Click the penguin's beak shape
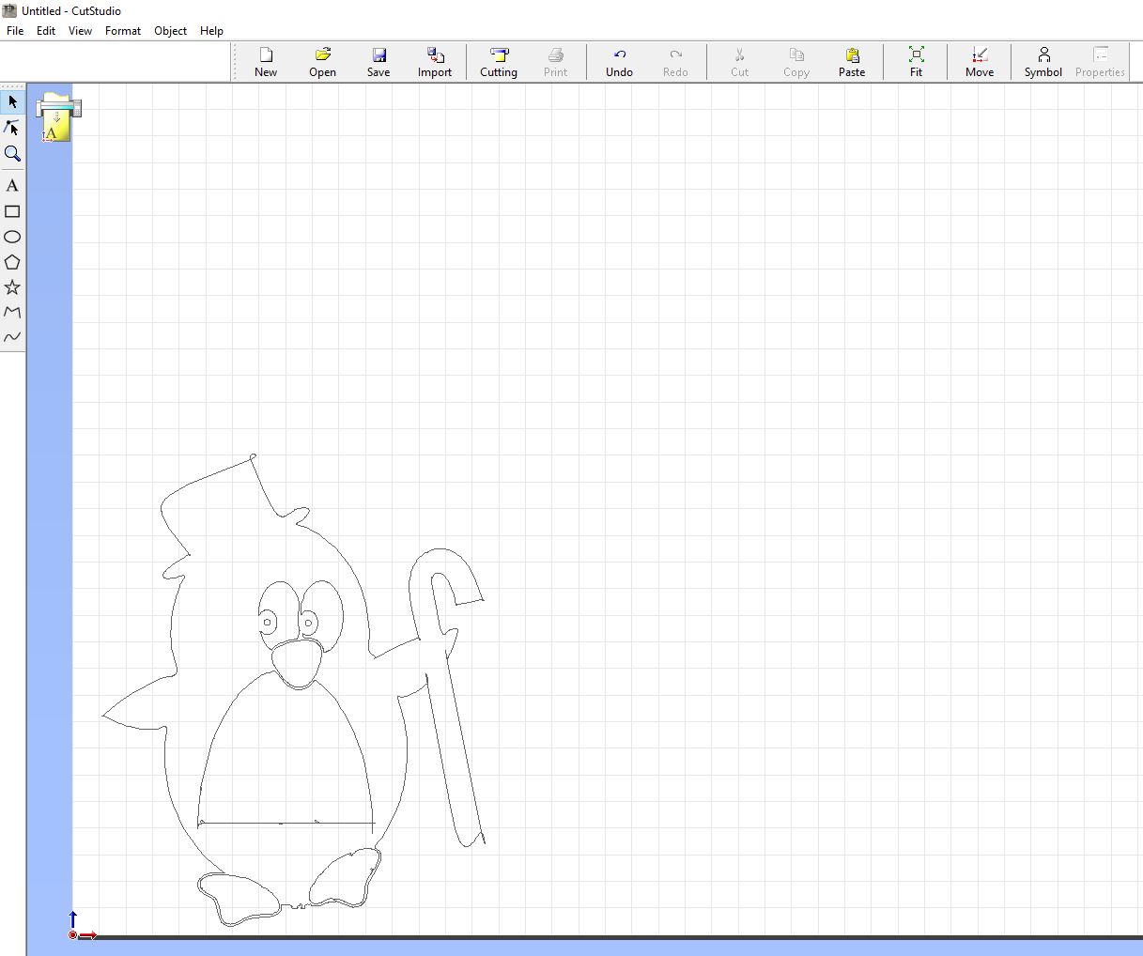The height and width of the screenshot is (956, 1143). click(297, 663)
